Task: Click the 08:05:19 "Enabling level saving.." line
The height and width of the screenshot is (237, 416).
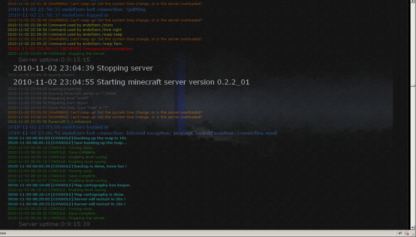Action: 58,162
